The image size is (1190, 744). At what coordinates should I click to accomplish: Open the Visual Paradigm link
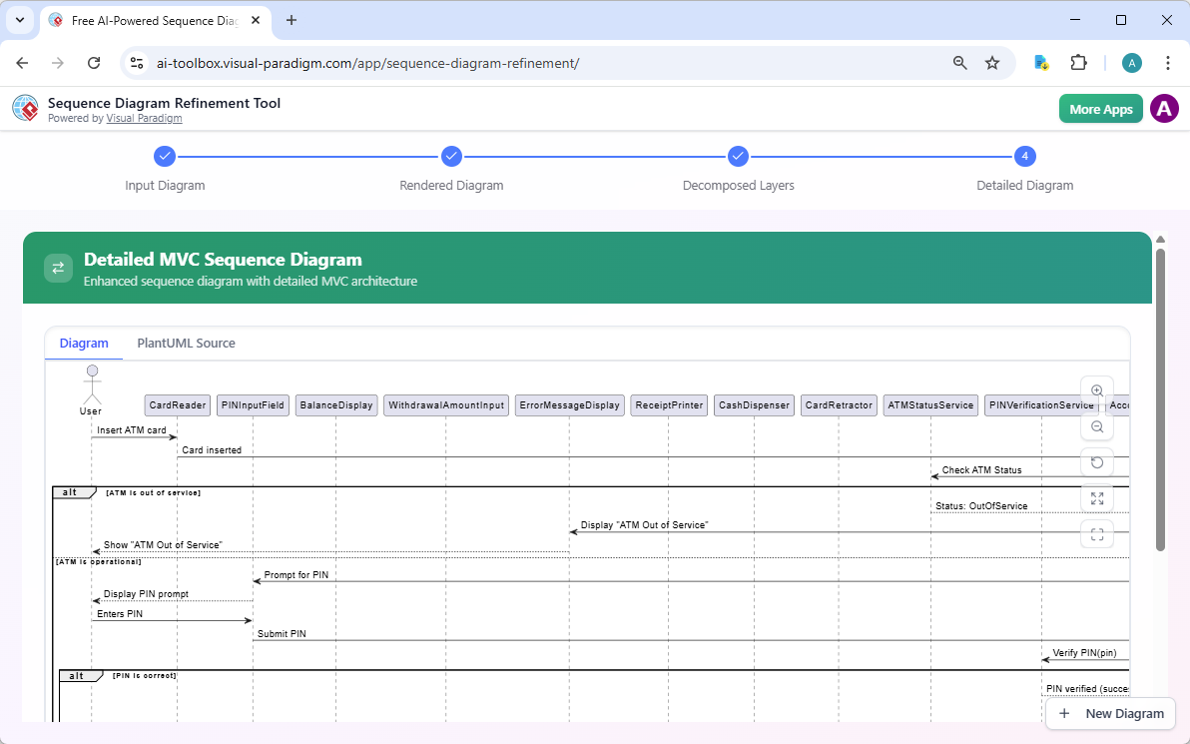click(144, 118)
